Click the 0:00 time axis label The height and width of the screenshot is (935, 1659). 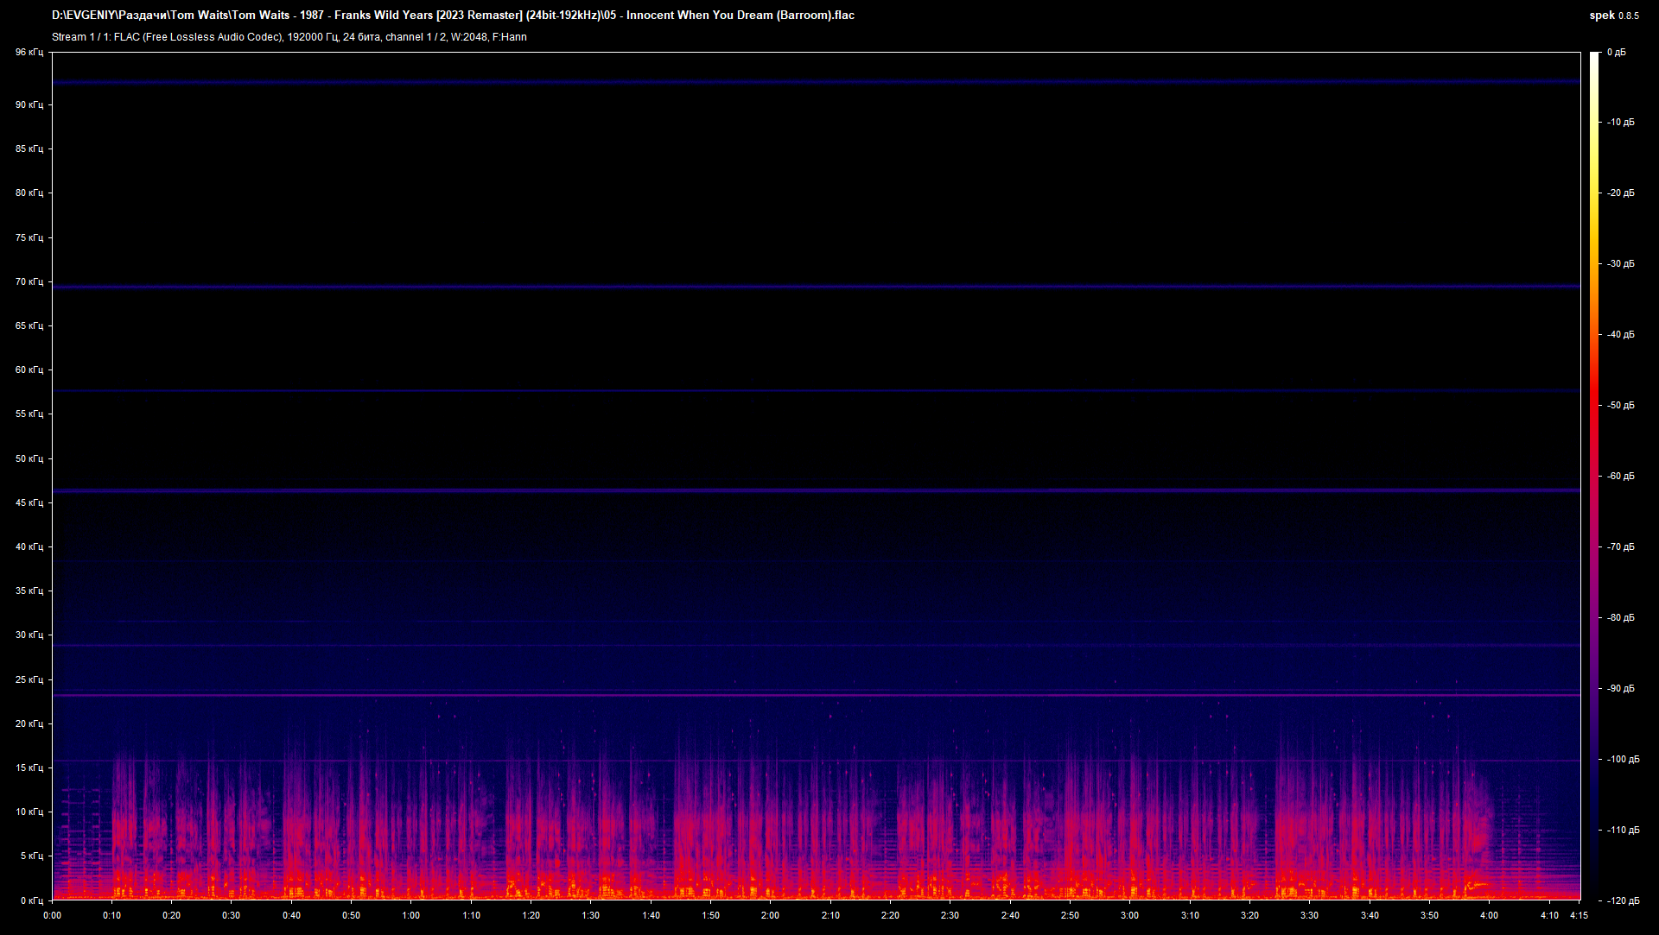click(52, 915)
